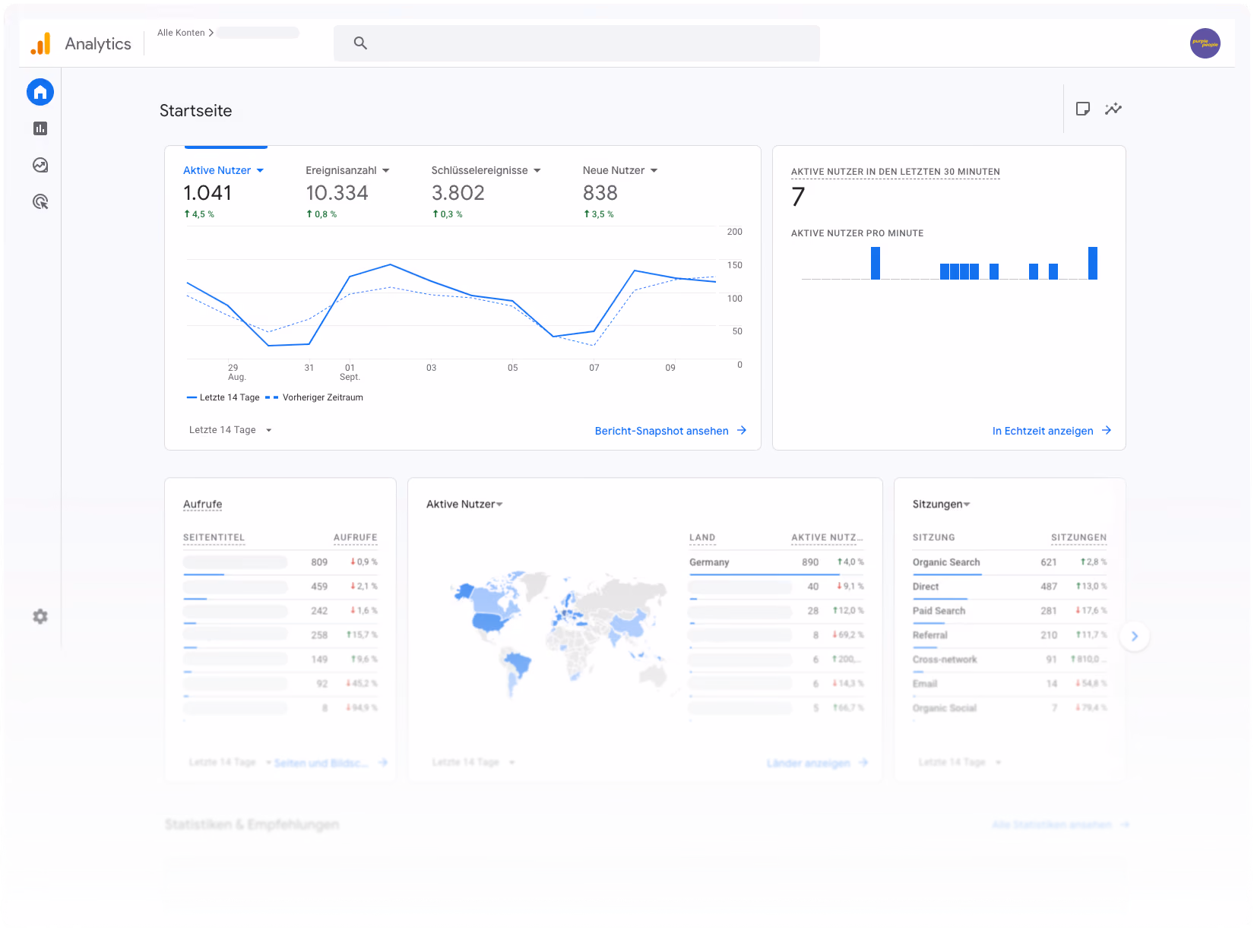Open dropdown arrow beside Ereignisanzahl
This screenshot has height=930, width=1254.
coord(385,171)
